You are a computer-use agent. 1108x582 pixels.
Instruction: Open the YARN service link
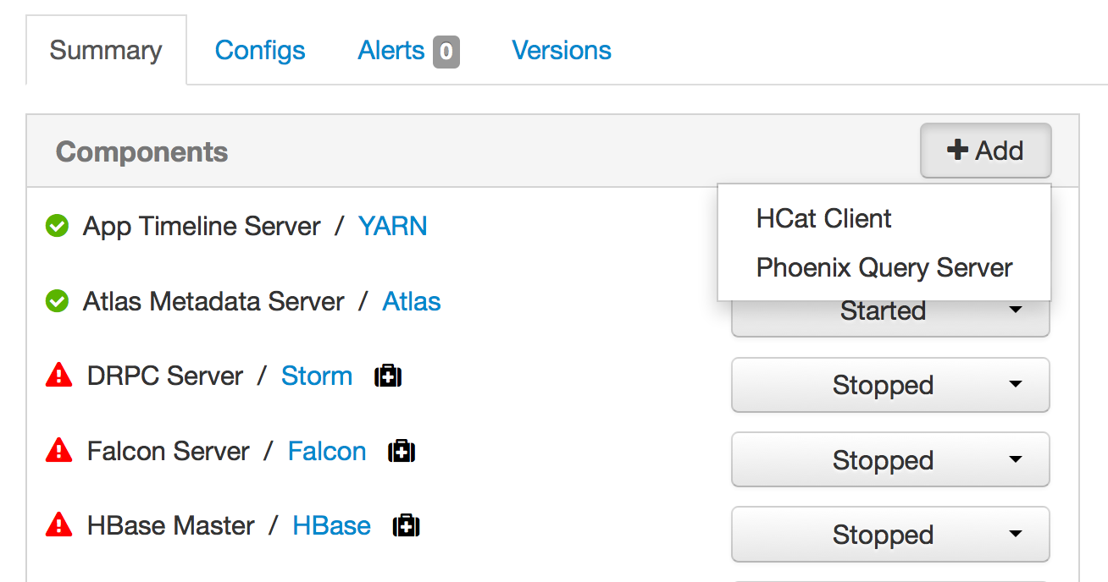click(x=392, y=226)
